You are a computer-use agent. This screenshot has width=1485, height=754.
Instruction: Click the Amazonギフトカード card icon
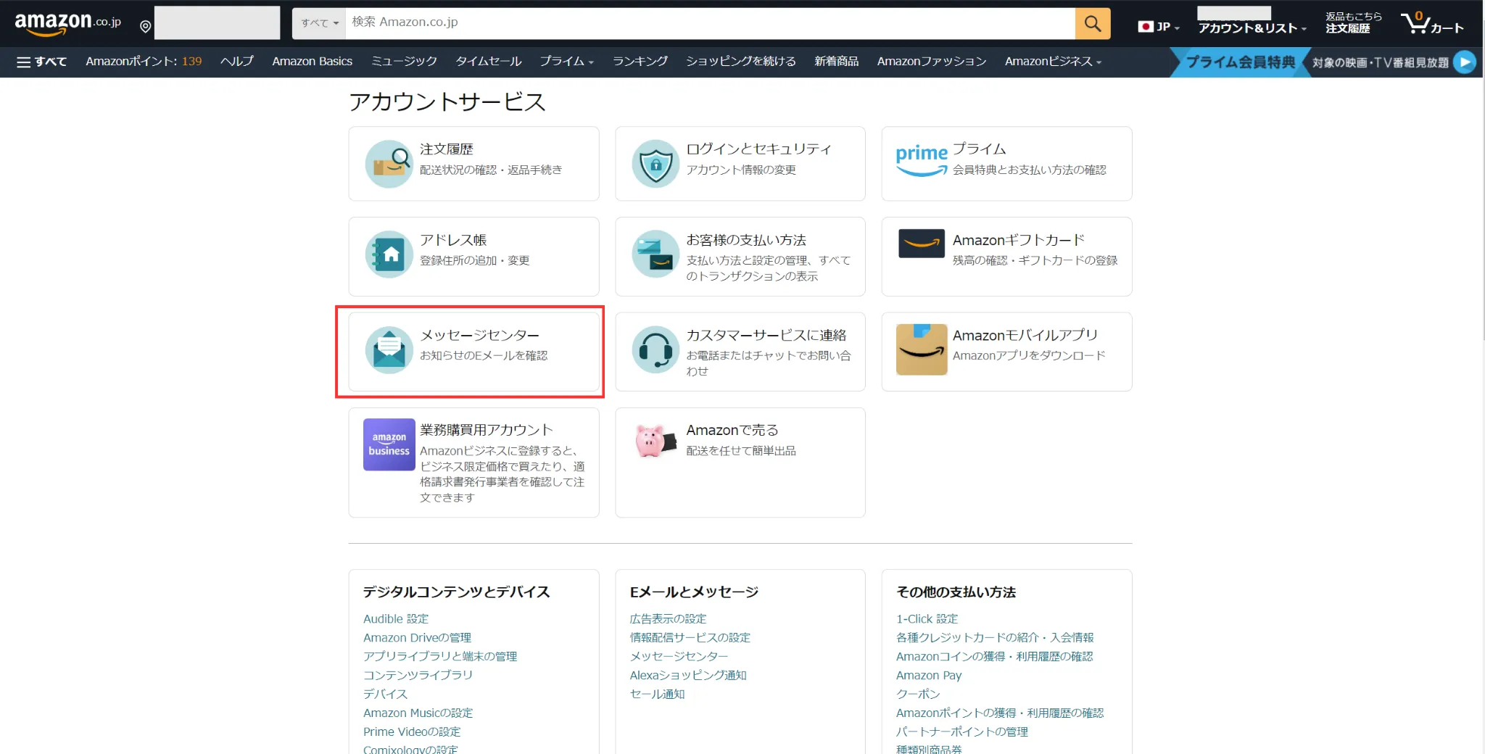point(922,244)
